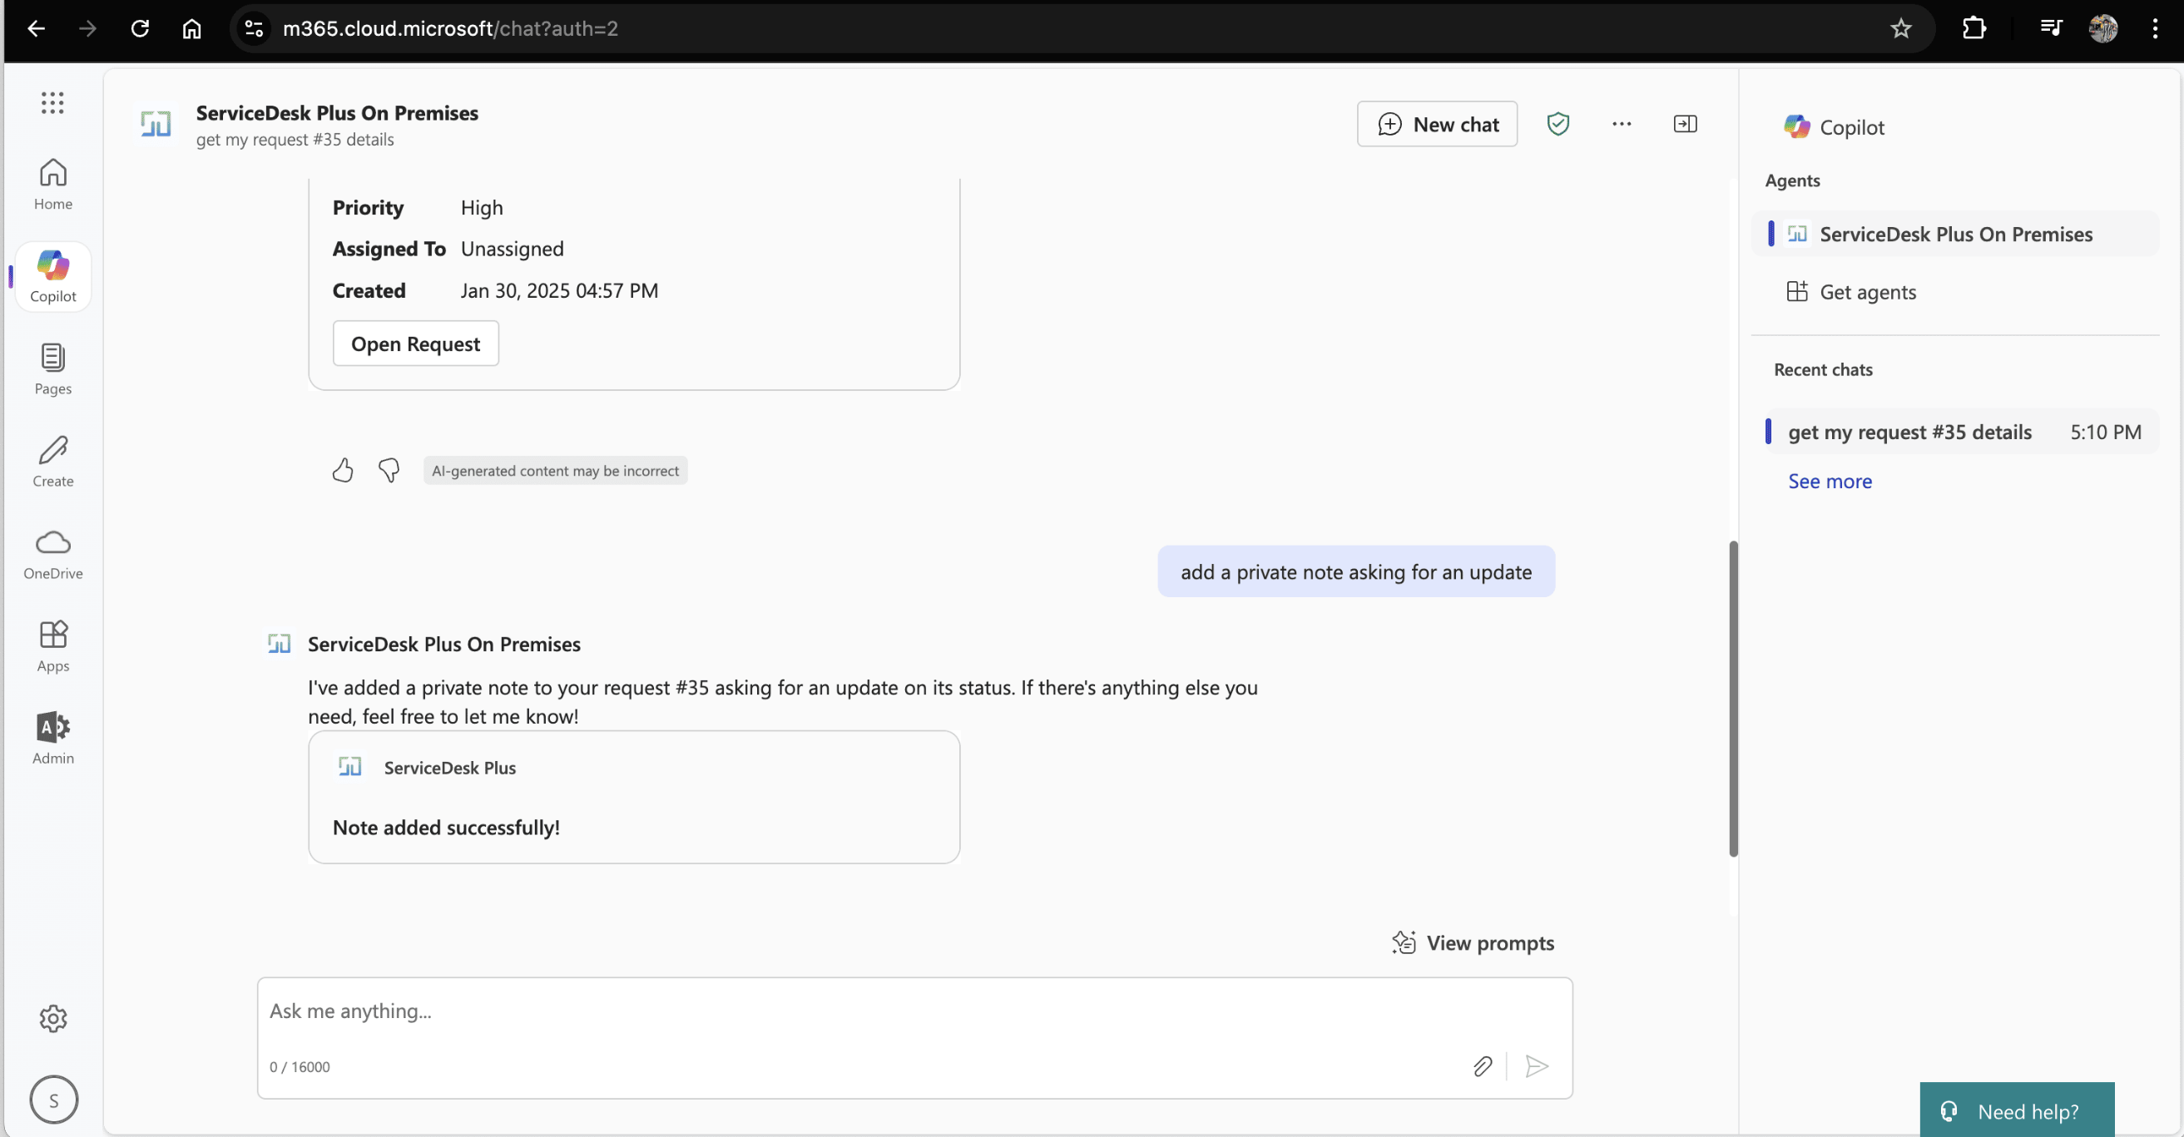2184x1137 pixels.
Task: Open the more options ellipsis menu
Action: [1621, 124]
